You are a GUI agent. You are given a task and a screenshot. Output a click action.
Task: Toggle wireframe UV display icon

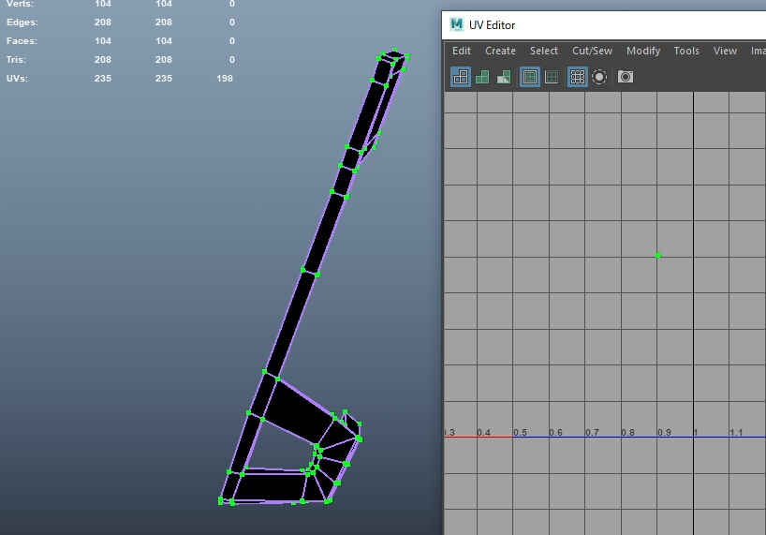[x=461, y=77]
